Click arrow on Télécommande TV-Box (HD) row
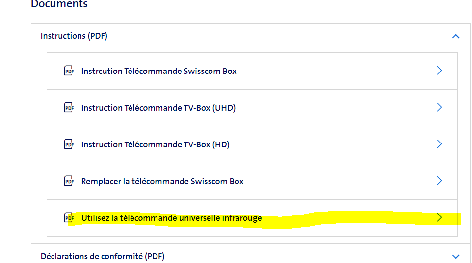Viewport: 472px width, 263px height. 439,144
